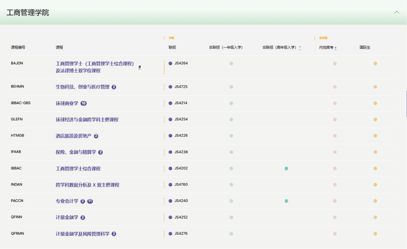Image resolution: width=407 pixels, height=249 pixels.
Task: Expand the 内地高考 plus footnote
Action: [335, 48]
